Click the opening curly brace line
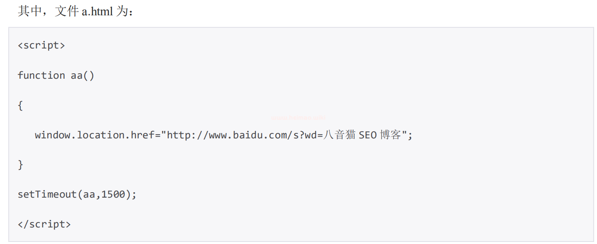Screen dimensions: 597x244 20,105
